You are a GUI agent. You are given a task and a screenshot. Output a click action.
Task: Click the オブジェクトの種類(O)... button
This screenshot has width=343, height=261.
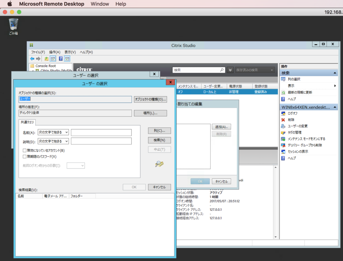tap(150, 99)
